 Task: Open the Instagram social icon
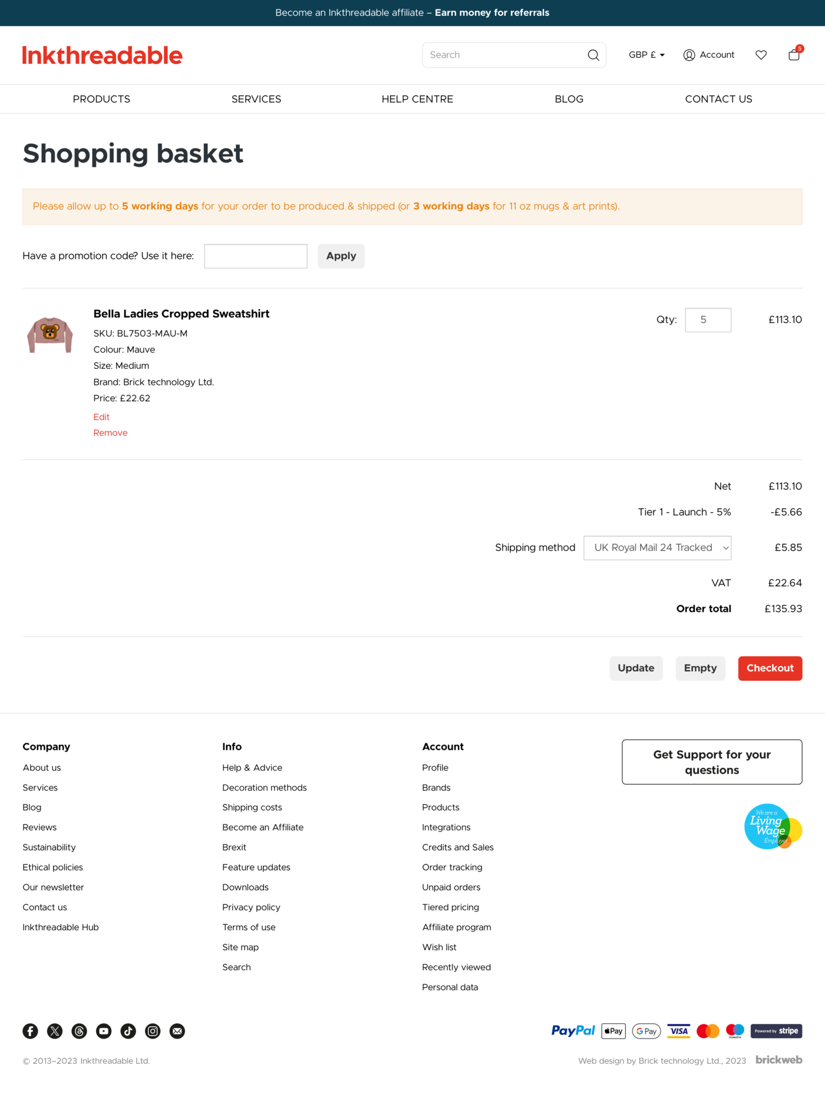(x=153, y=1031)
